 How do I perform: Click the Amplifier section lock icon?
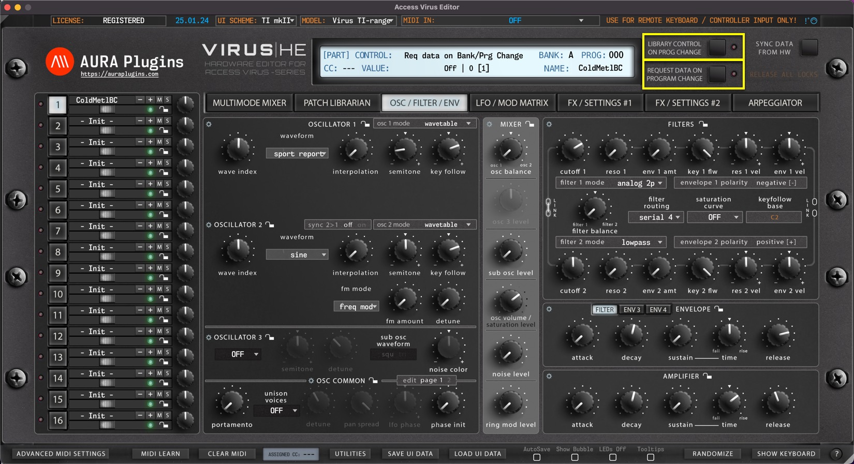708,376
